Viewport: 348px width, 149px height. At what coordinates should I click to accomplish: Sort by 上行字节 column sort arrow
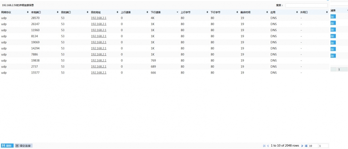[x=207, y=13]
